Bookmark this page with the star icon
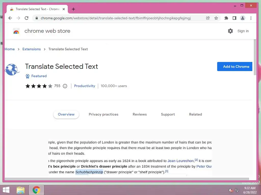The width and height of the screenshot is (261, 195). (216, 18)
